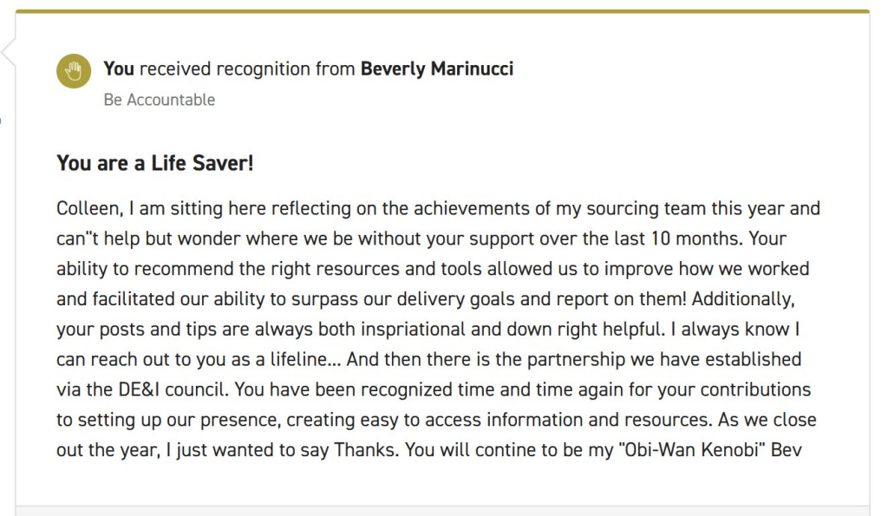
Task: Click the bold "You" recipient text
Action: (x=119, y=69)
